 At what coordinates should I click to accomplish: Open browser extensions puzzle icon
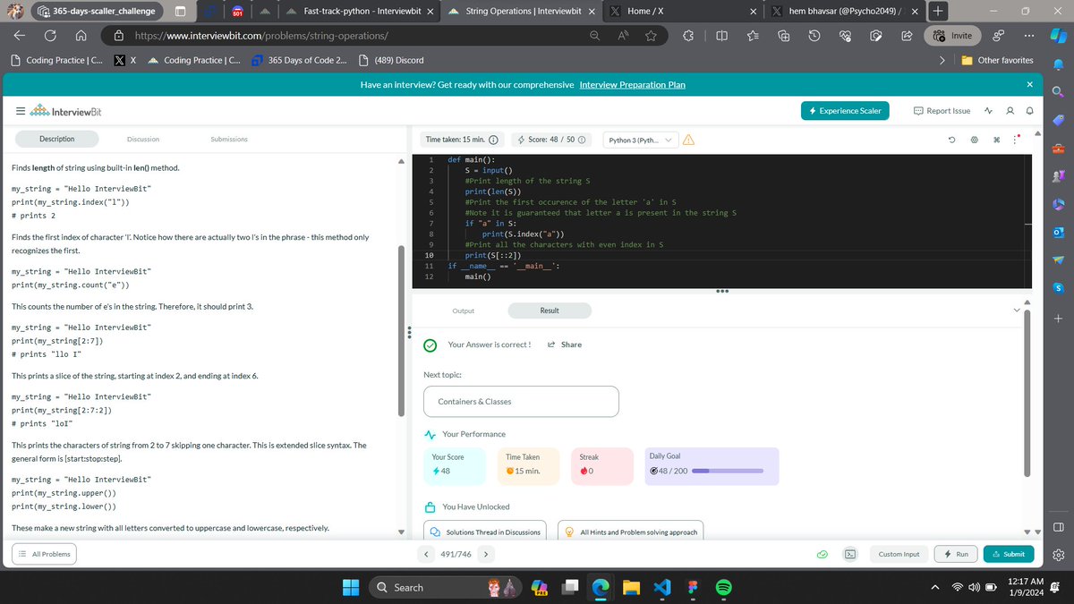(688, 36)
